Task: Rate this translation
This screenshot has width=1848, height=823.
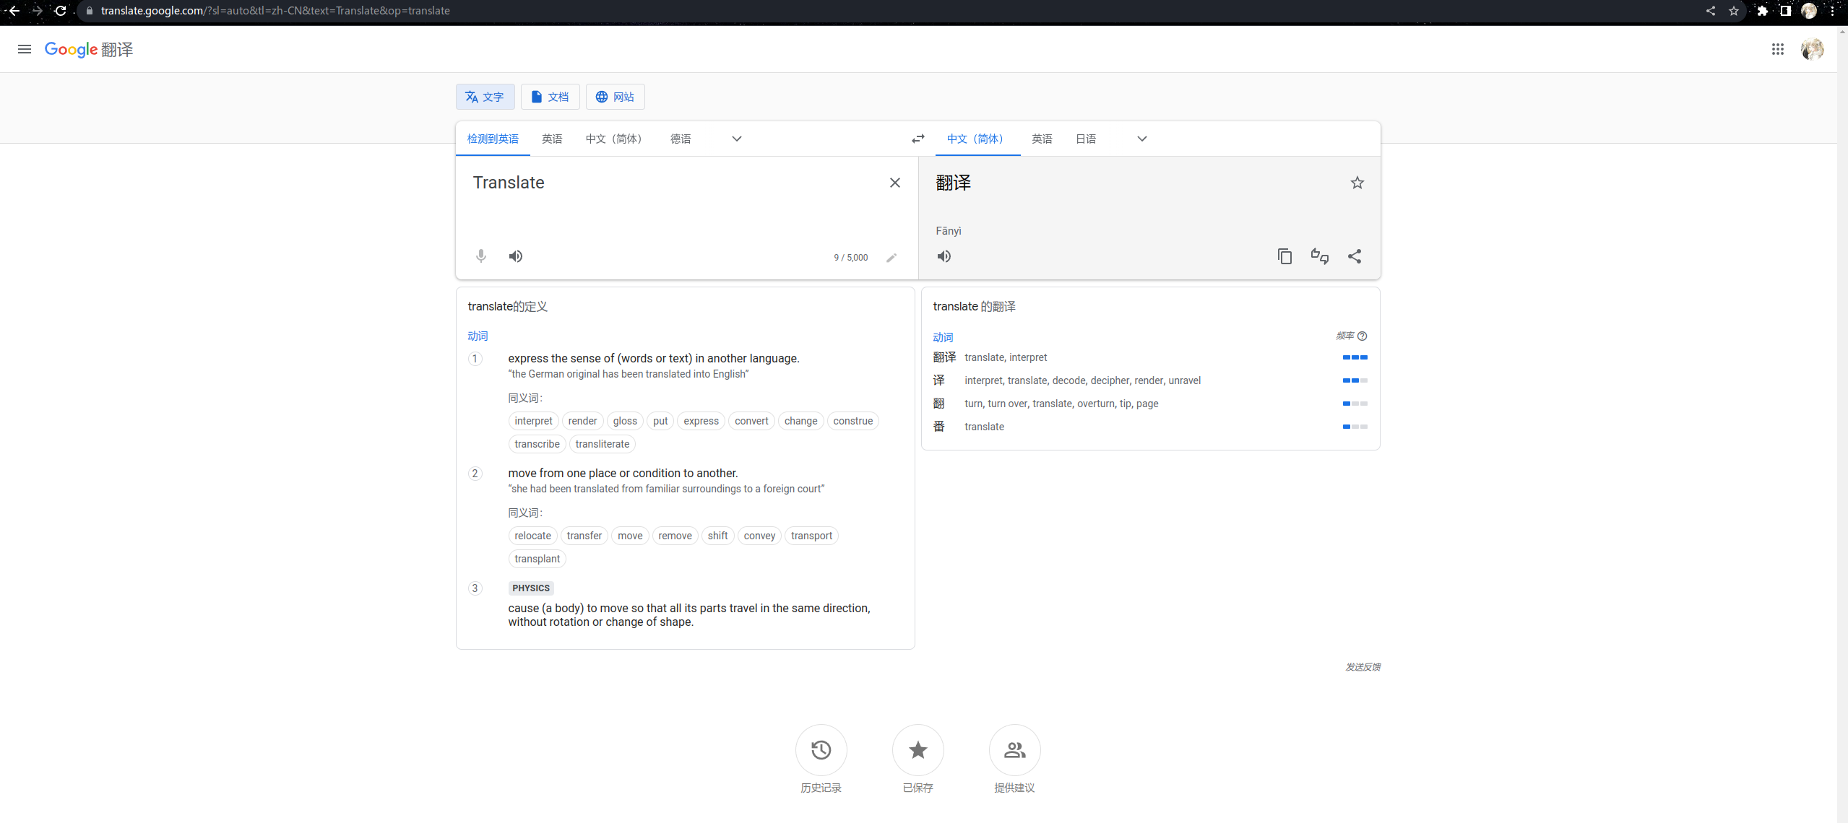Action: (1319, 256)
